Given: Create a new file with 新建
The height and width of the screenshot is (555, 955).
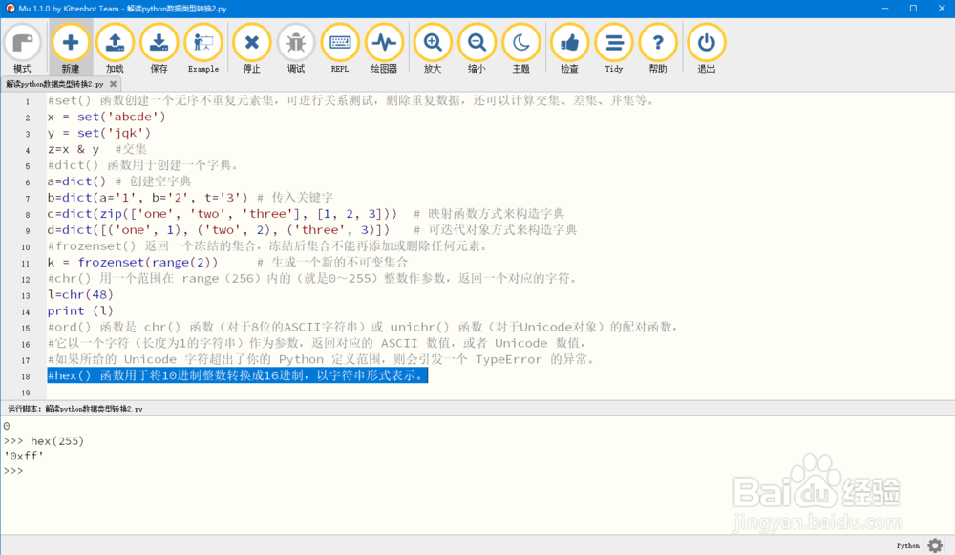Looking at the screenshot, I should (x=70, y=42).
